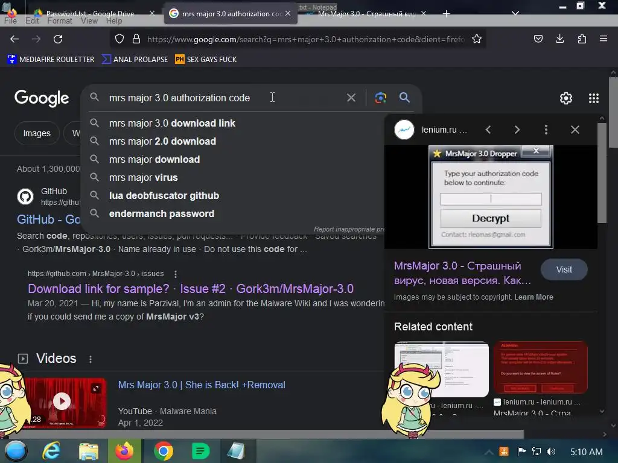The image size is (618, 463).
Task: Click the volume speaker tray icon
Action: tap(551, 452)
